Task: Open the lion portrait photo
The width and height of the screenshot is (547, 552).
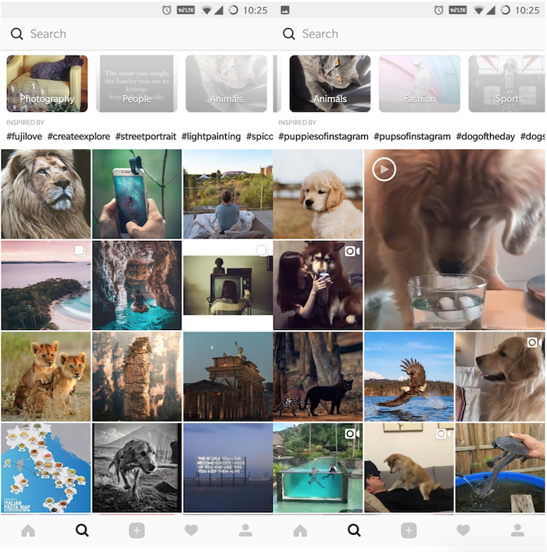Action: pos(45,194)
